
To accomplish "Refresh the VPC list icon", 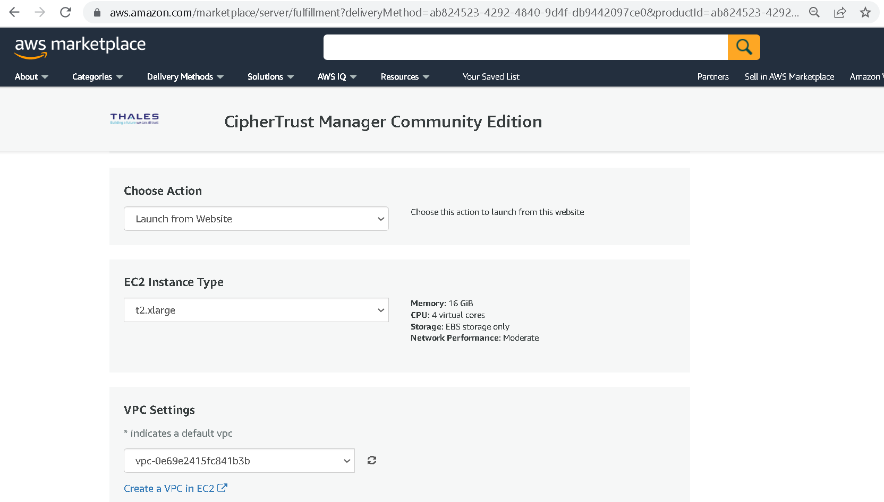I will point(372,460).
